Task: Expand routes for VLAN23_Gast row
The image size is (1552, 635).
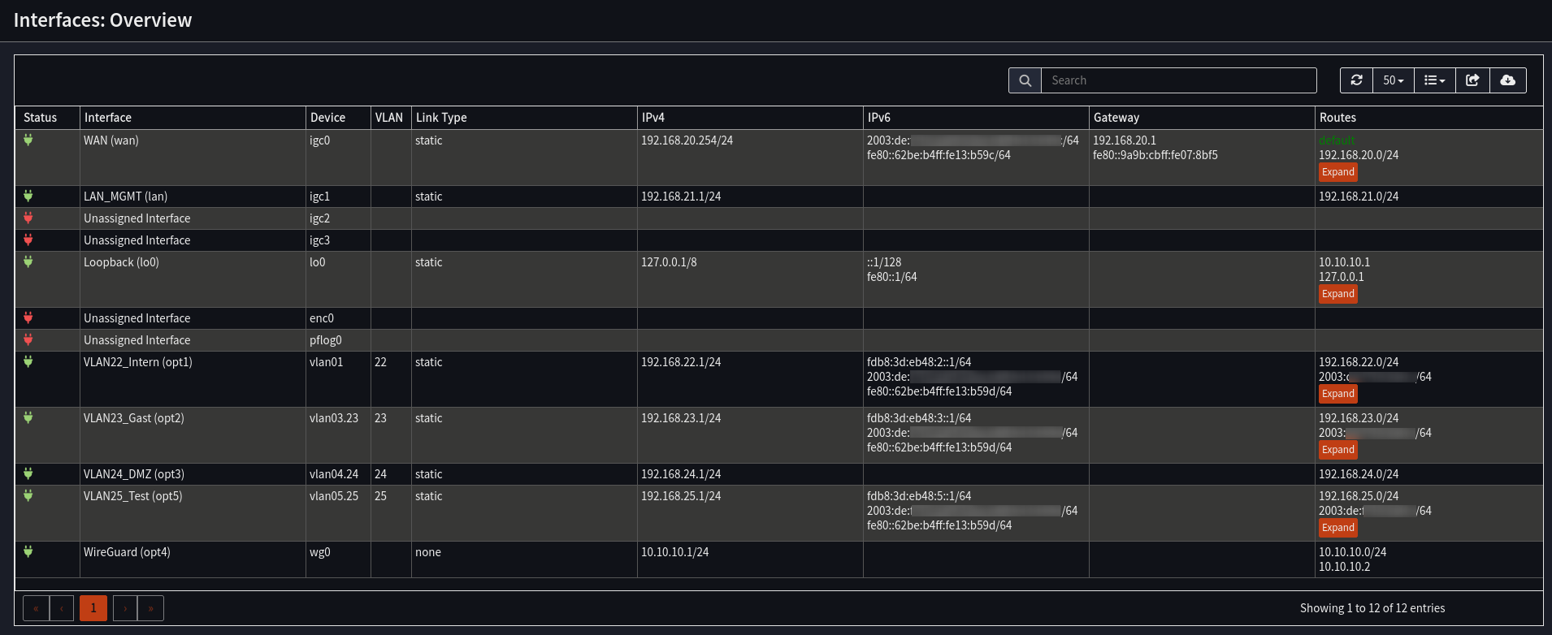Action: (x=1338, y=450)
